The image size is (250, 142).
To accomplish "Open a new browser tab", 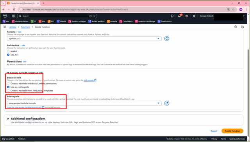I will click(x=43, y=3).
